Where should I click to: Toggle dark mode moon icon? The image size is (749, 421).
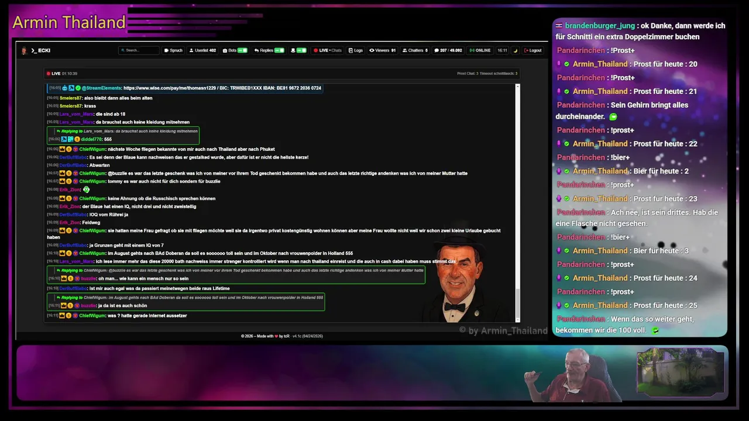(516, 50)
